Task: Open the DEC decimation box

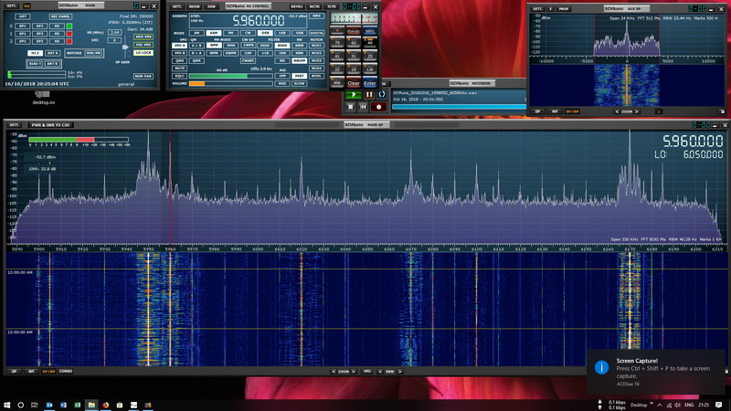Action: point(115,40)
